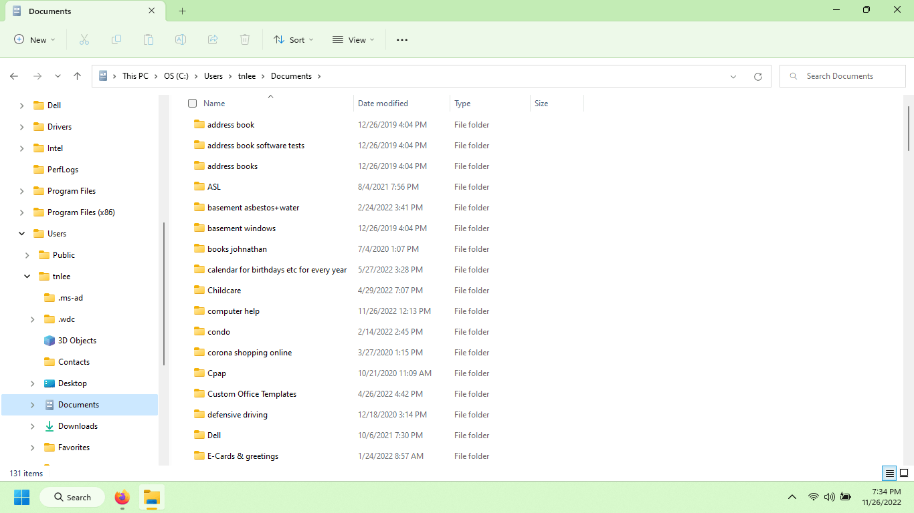The width and height of the screenshot is (914, 513).
Task: Open Firefox from the taskbar
Action: (122, 498)
